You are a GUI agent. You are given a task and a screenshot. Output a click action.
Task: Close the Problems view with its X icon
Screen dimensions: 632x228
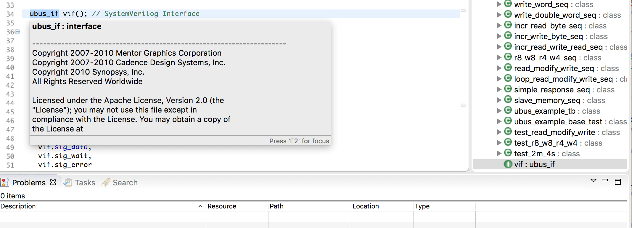coord(53,182)
